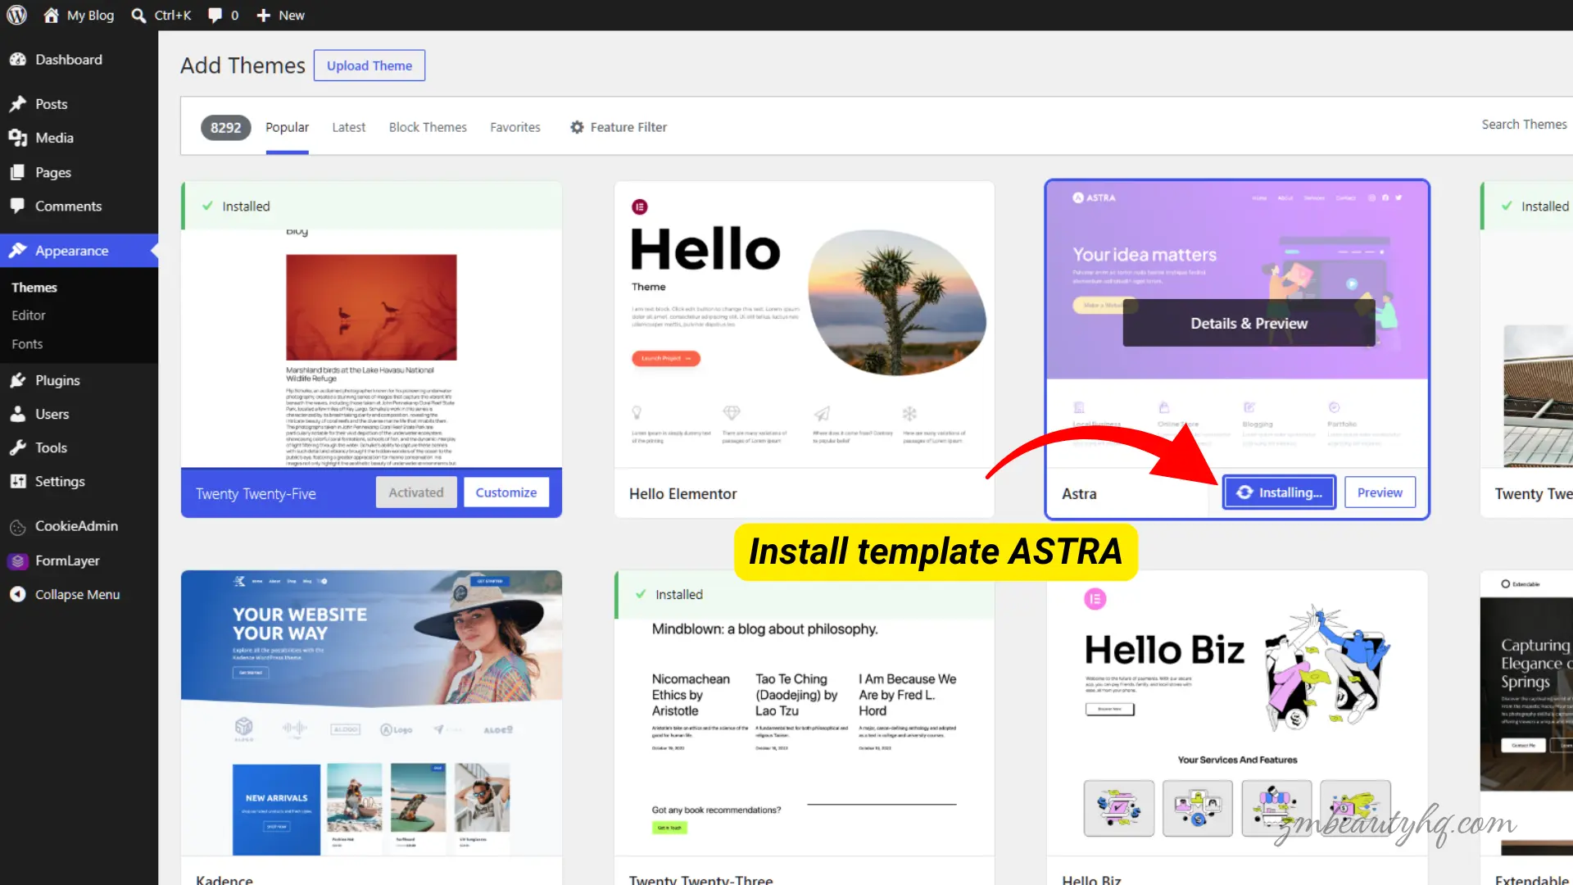Switch to the Popular themes tab
Screen dimensions: 1573x885
click(x=287, y=127)
